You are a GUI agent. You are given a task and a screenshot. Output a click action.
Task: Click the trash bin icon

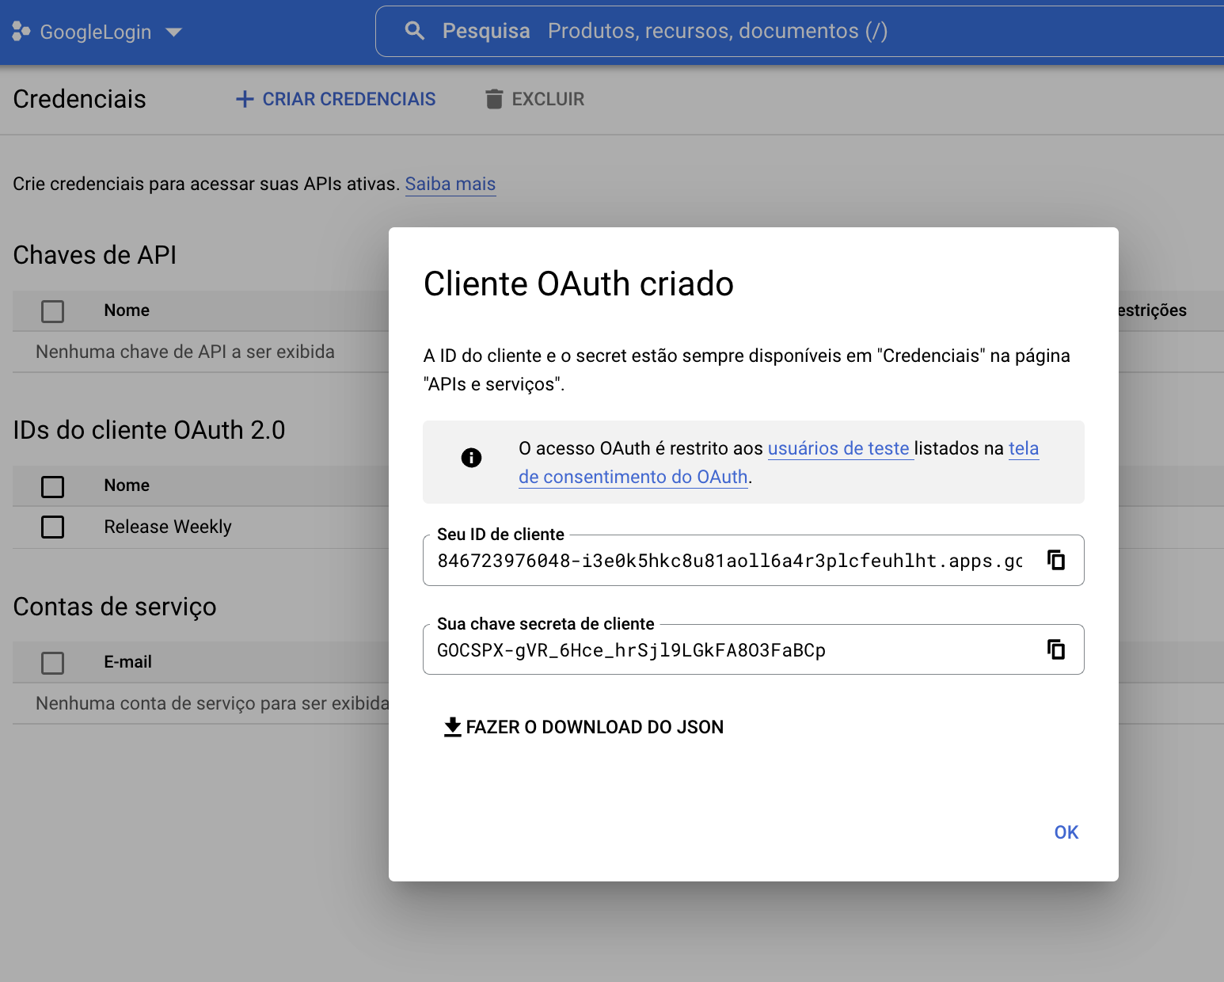(x=494, y=99)
